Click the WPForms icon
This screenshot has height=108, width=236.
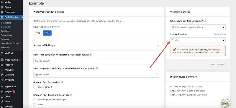click(2, 80)
